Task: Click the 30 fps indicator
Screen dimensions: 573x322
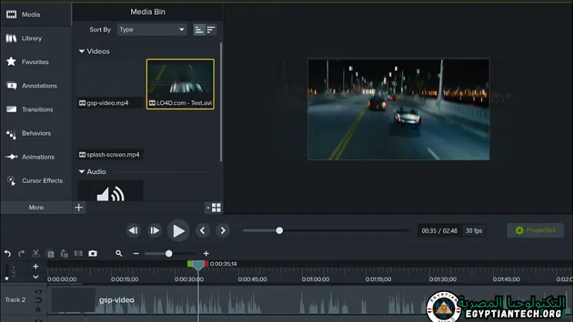Action: pos(474,231)
